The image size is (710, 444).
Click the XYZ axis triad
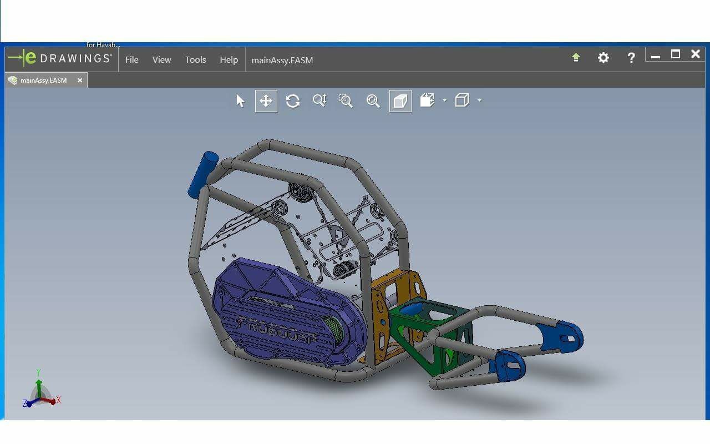pyautogui.click(x=40, y=390)
